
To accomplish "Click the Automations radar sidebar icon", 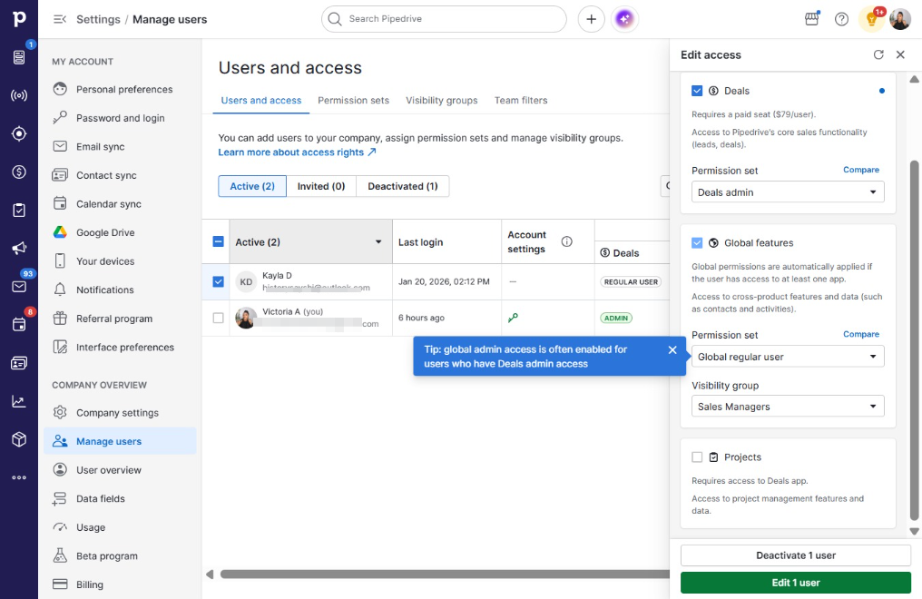I will (x=19, y=95).
